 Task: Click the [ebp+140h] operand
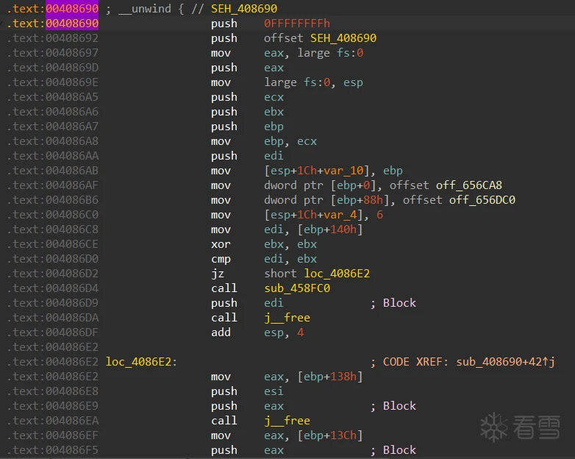click(330, 230)
